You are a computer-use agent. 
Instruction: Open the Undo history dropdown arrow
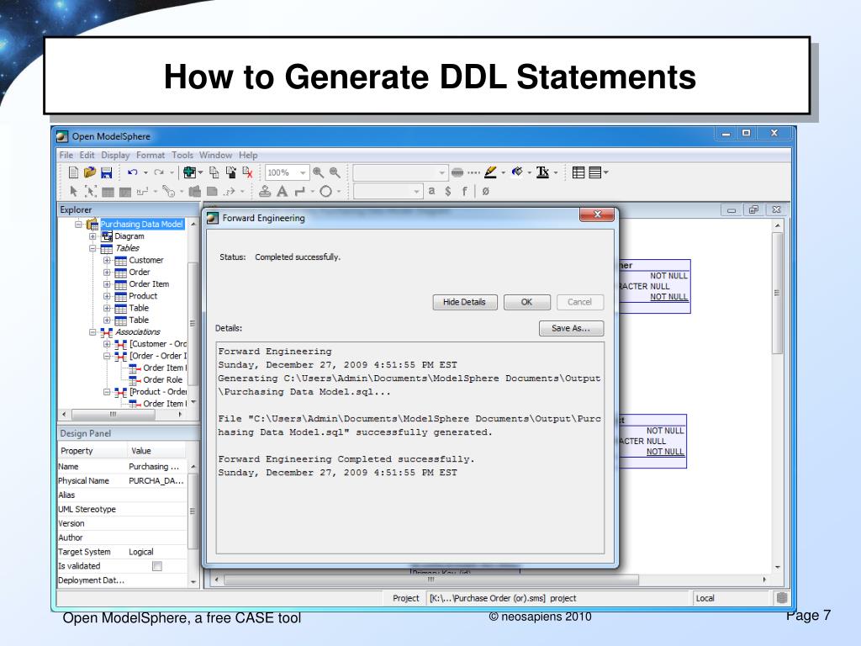(145, 172)
